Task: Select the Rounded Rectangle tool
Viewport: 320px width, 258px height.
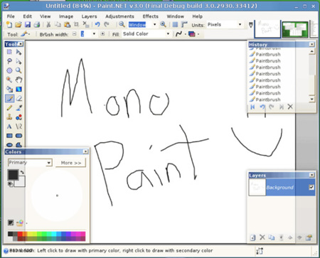Action: click(18, 136)
